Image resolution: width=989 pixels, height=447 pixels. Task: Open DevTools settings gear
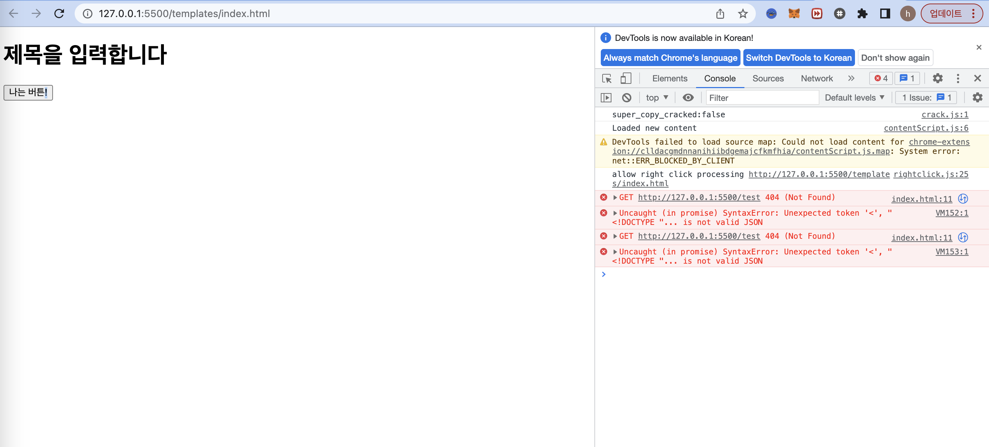(937, 79)
